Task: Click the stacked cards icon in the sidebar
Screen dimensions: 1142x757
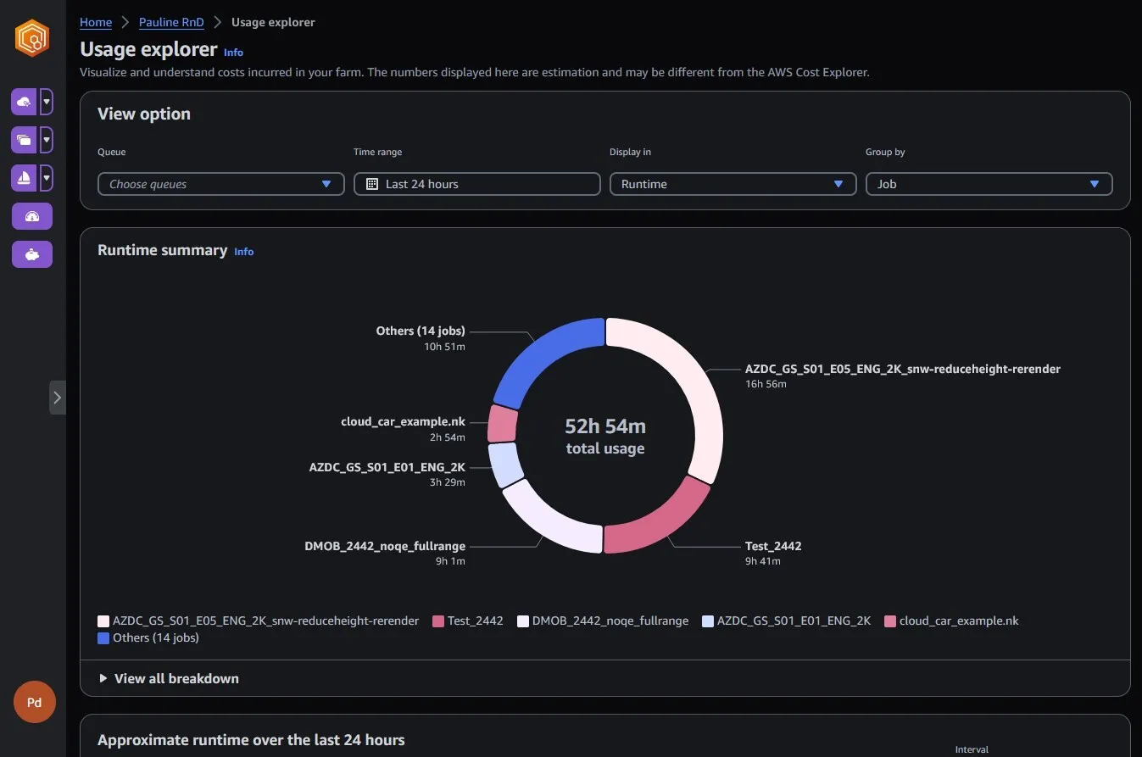Action: pyautogui.click(x=24, y=140)
